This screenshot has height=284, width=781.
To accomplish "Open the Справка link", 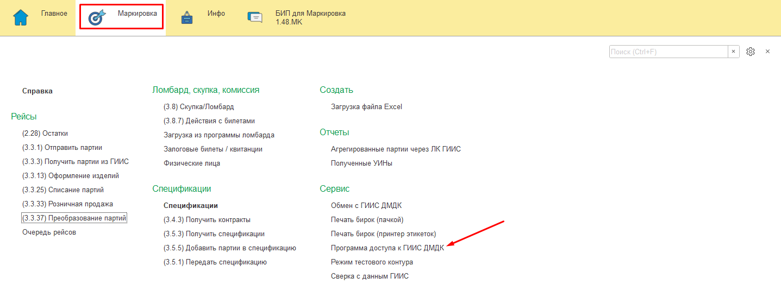I will click(x=38, y=91).
